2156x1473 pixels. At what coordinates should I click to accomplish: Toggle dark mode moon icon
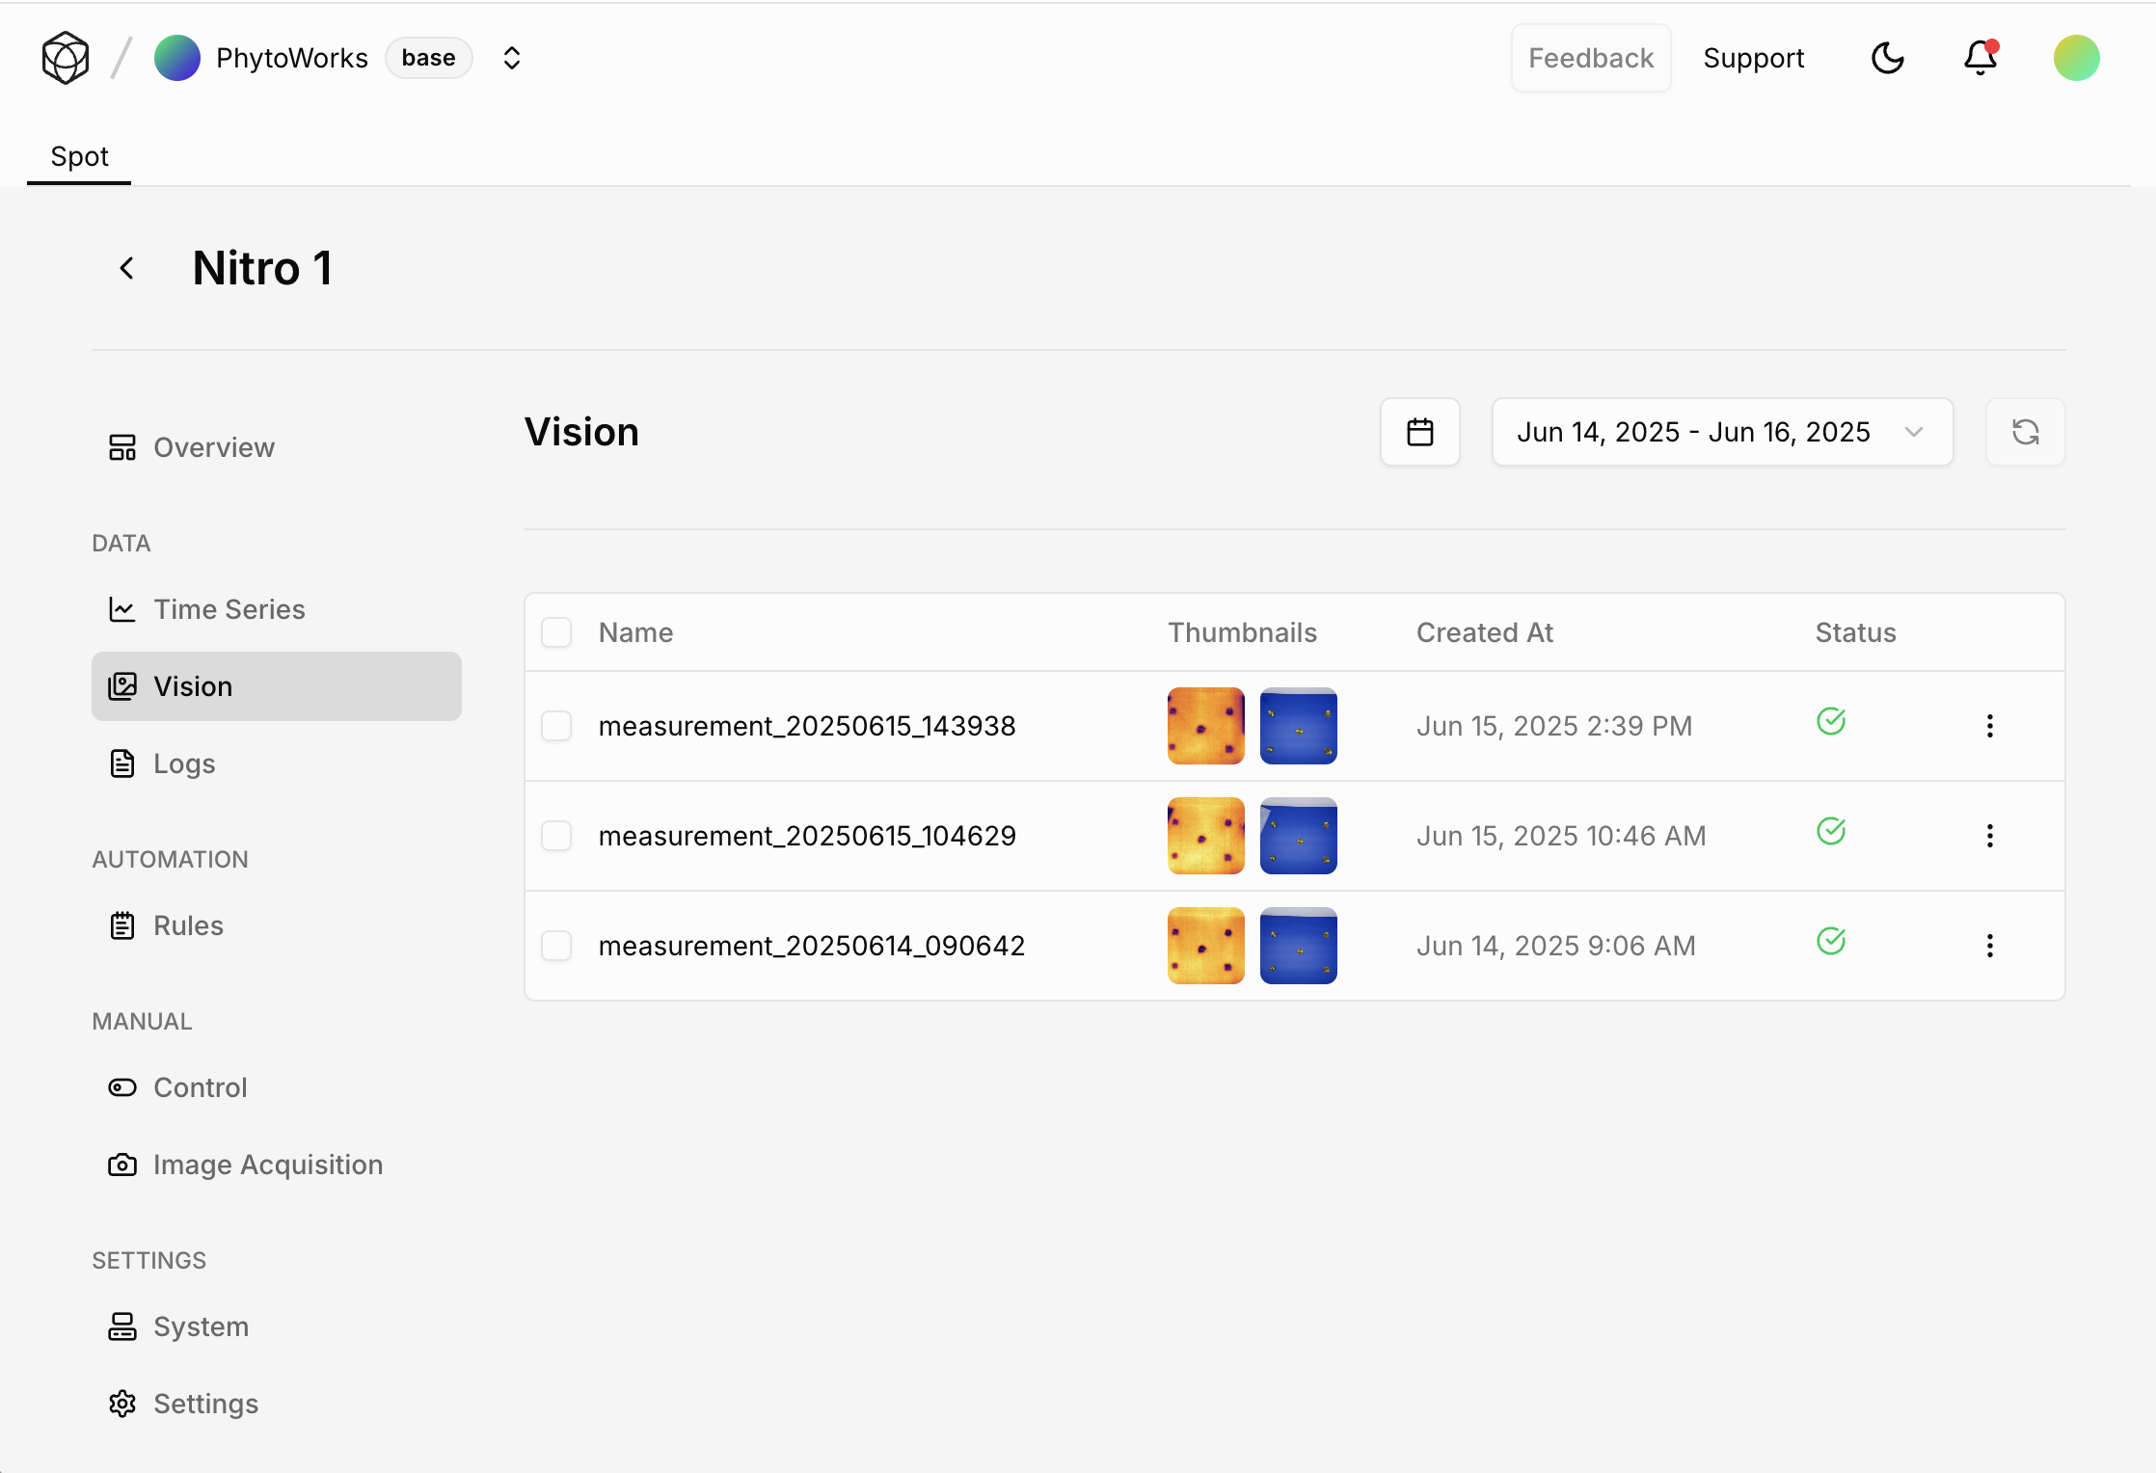(1887, 58)
